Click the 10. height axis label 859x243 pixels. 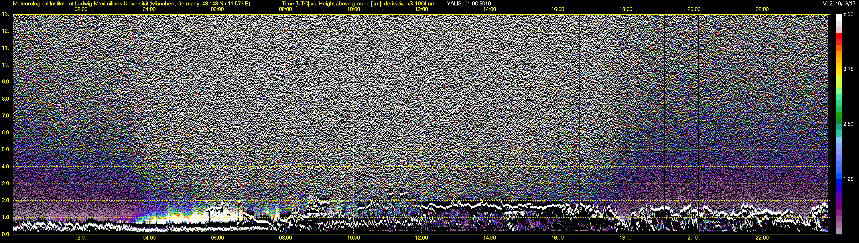5,65
